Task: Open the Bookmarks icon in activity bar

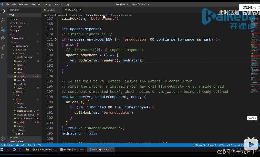Action: pyautogui.click(x=3, y=56)
